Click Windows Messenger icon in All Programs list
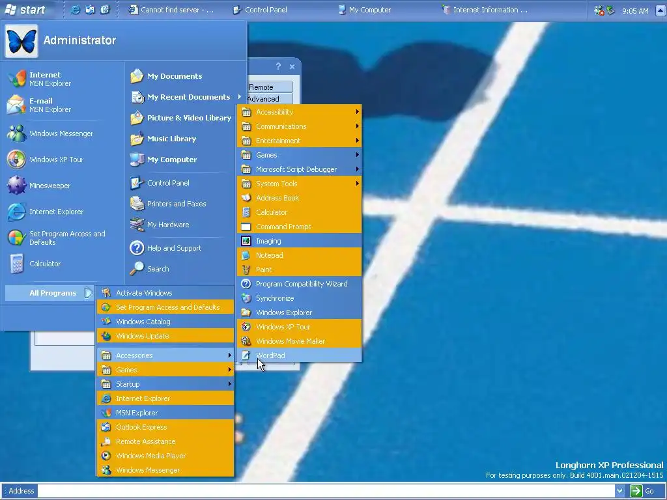The image size is (667, 500). (x=106, y=470)
